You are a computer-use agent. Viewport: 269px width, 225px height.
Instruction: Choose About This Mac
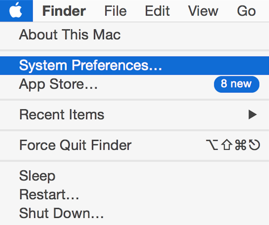click(x=70, y=35)
